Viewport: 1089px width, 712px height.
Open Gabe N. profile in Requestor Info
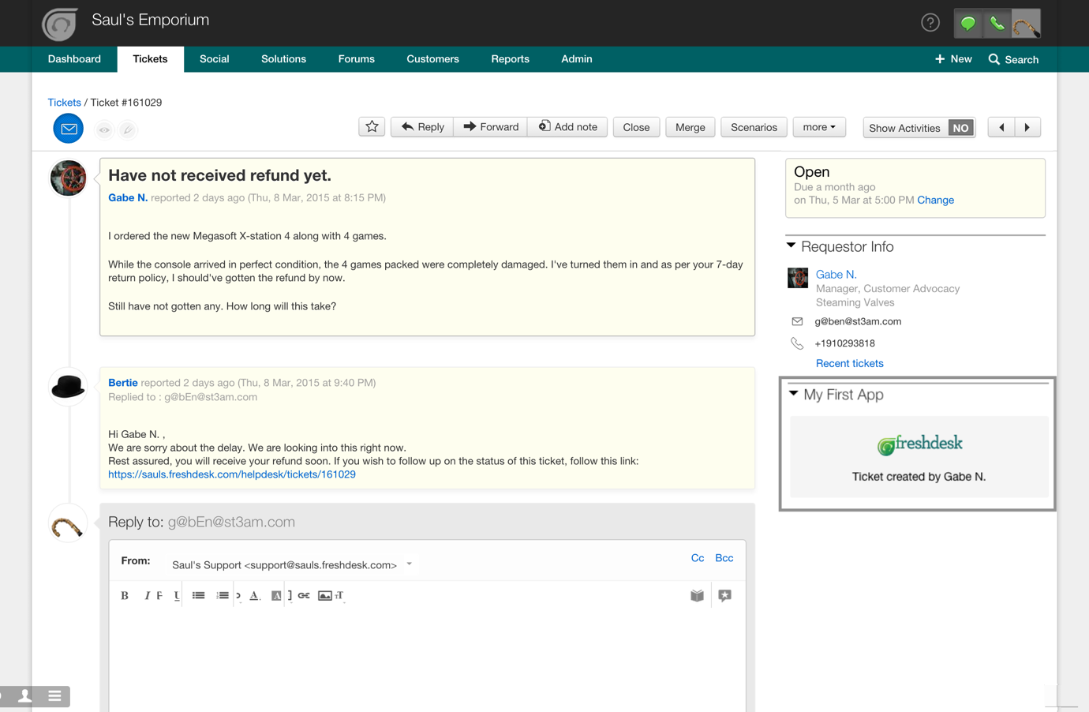[836, 275]
